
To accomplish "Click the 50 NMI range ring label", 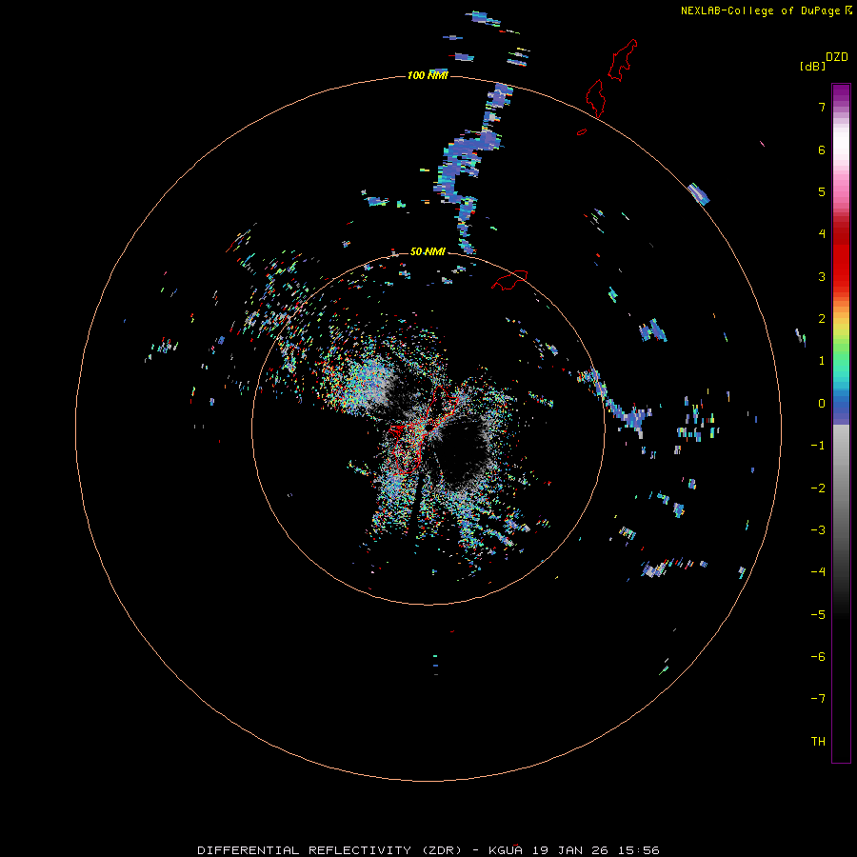I will click(x=428, y=251).
